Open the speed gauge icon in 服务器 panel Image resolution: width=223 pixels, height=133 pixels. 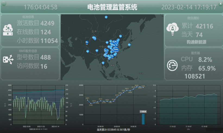(172, 65)
